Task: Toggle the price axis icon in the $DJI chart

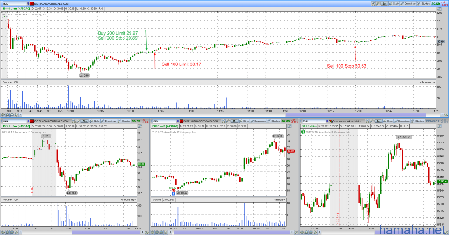Action: click(439, 126)
